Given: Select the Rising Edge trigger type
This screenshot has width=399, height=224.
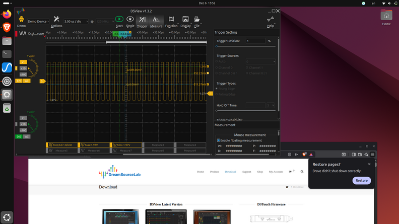Looking at the screenshot, I should pos(217,89).
